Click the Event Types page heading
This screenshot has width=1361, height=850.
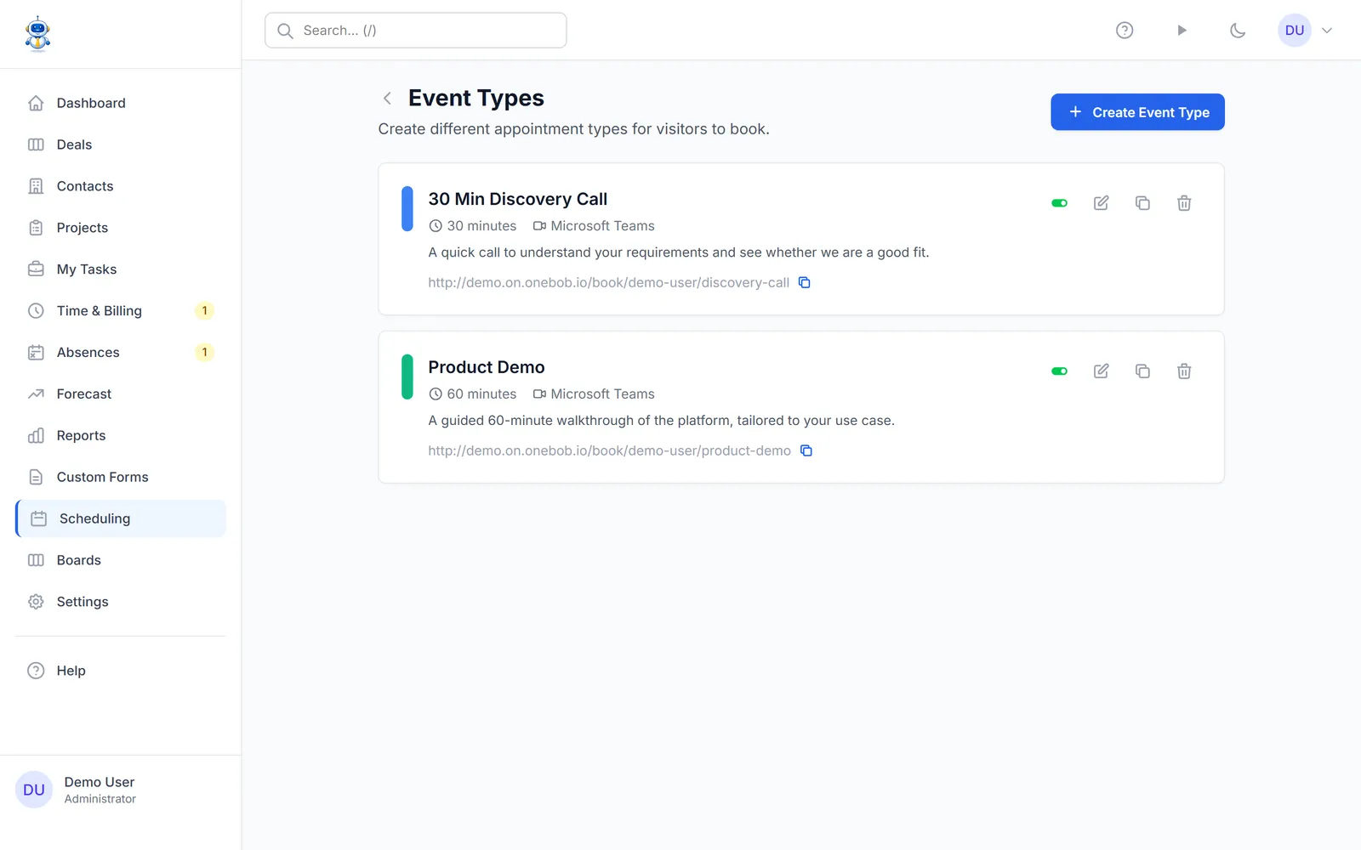coord(476,99)
